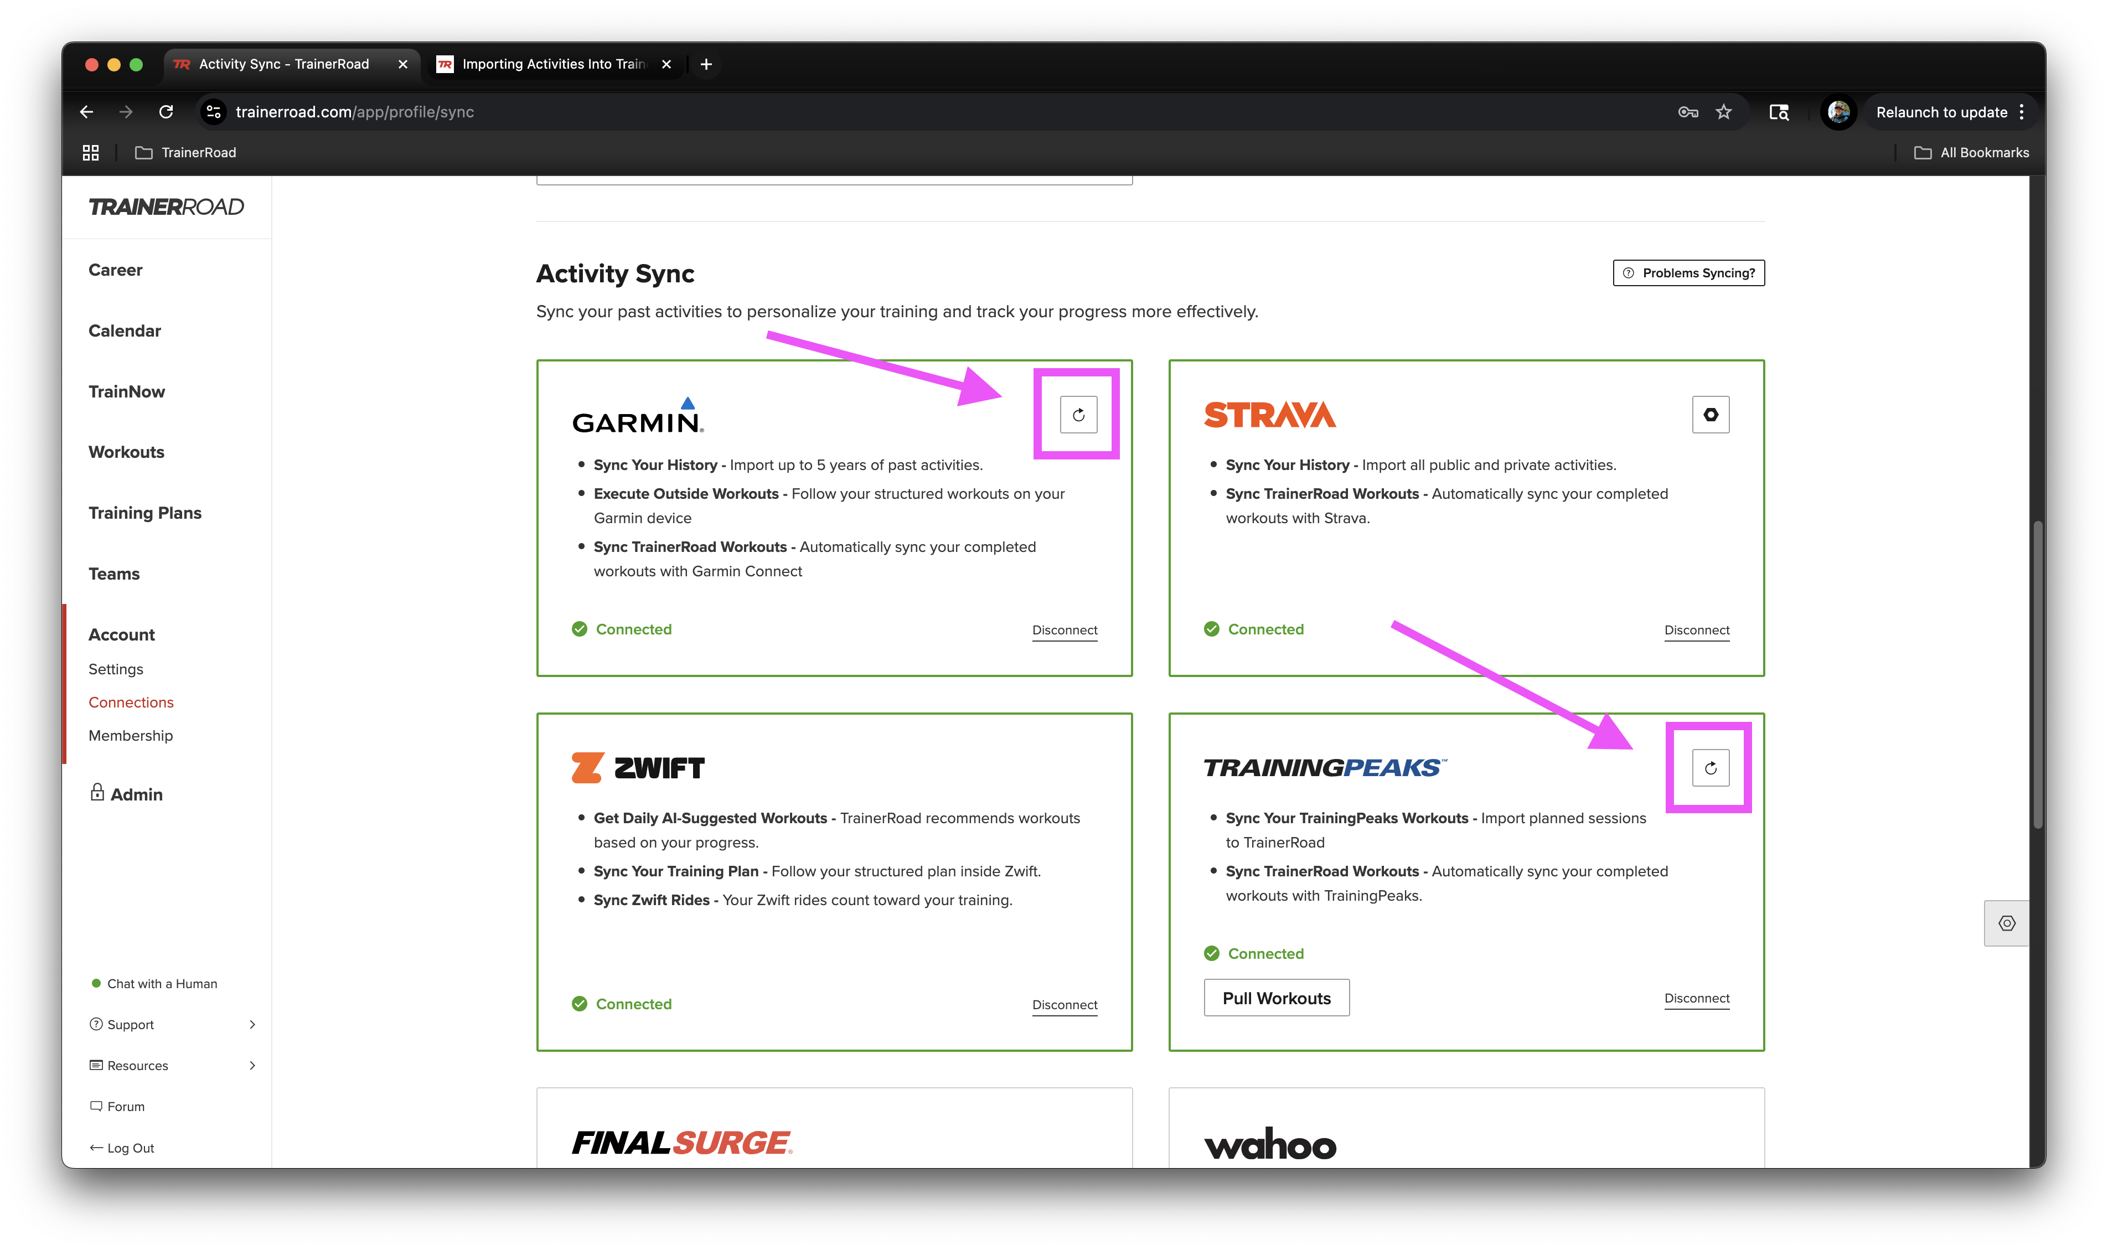Viewport: 2108px width, 1250px height.
Task: Click the password key icon
Action: pos(1687,112)
